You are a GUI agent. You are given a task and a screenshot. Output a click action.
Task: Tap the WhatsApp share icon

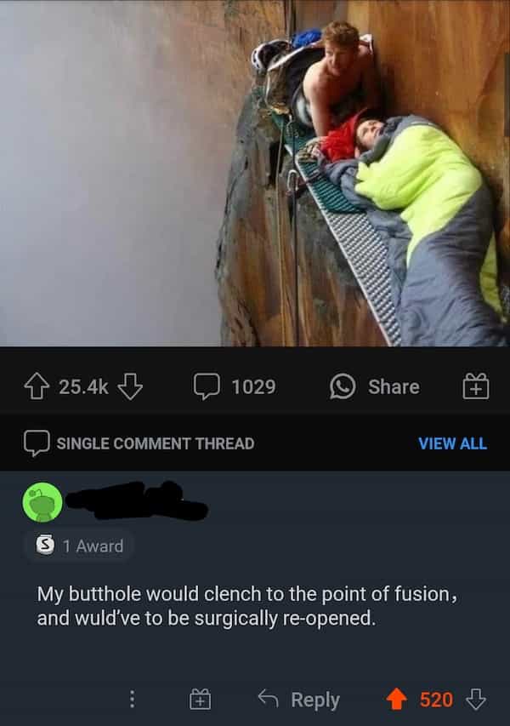point(343,386)
